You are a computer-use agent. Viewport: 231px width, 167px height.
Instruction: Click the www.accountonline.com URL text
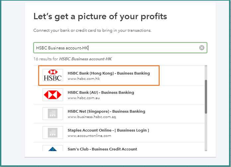tap(89, 136)
